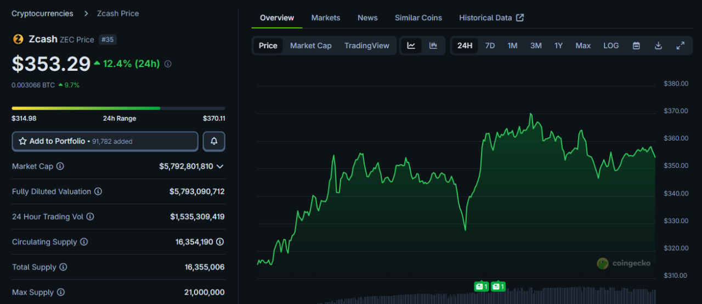Select the Max time range
This screenshot has width=702, height=304.
click(583, 46)
